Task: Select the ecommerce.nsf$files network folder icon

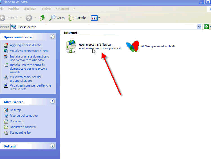Action: (x=71, y=46)
